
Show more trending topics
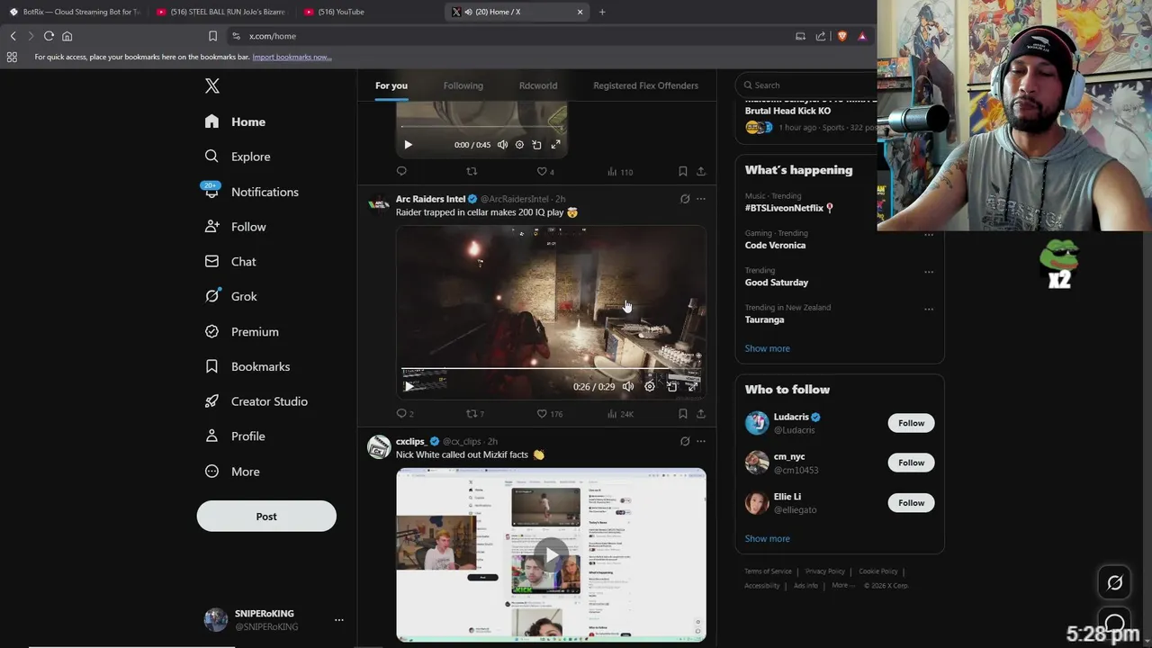click(767, 348)
